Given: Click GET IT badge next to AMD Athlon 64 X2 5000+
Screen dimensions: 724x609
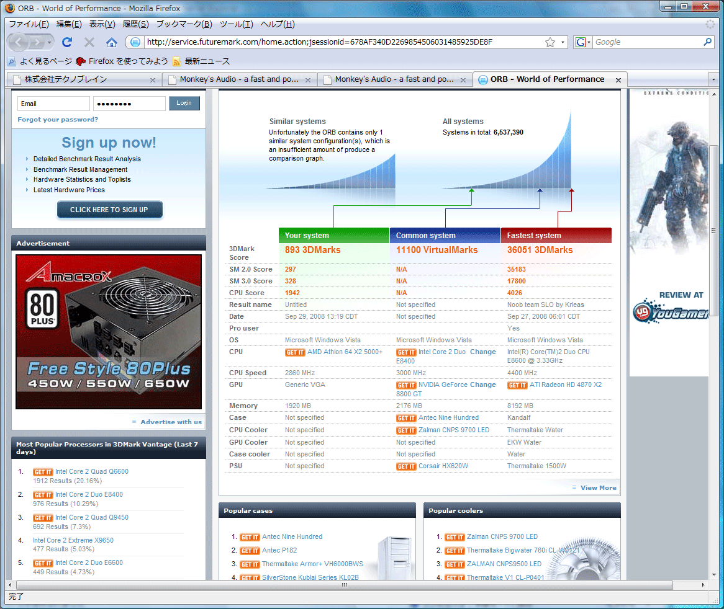Looking at the screenshot, I should (295, 352).
